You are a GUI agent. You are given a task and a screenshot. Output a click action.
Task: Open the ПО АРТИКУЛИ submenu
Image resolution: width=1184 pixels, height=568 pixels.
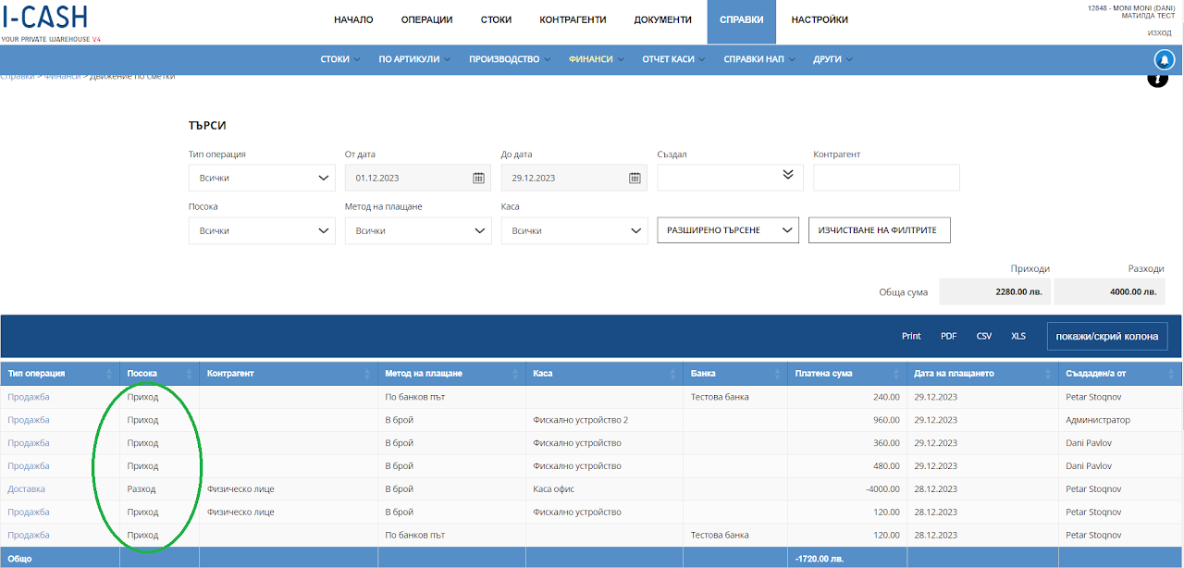pos(414,59)
